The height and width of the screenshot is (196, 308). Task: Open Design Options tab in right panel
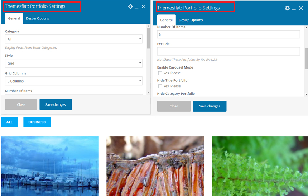click(x=191, y=20)
